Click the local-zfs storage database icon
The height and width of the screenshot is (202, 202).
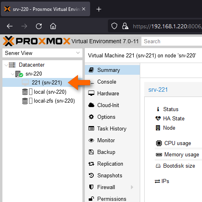[25, 101]
